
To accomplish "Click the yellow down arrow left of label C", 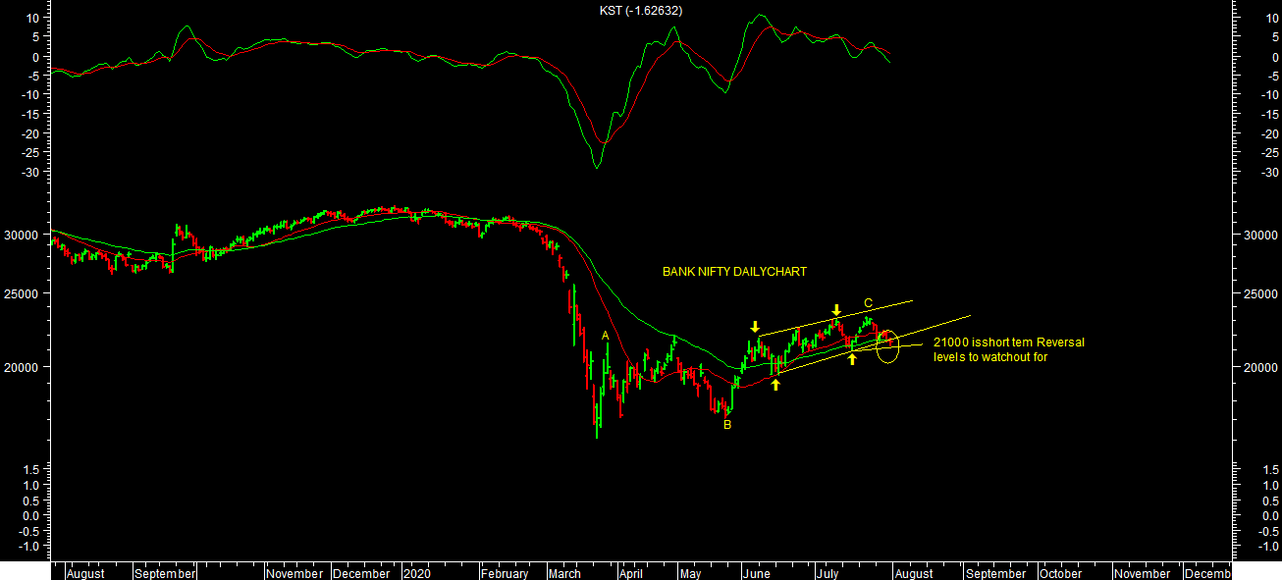I will tap(835, 309).
